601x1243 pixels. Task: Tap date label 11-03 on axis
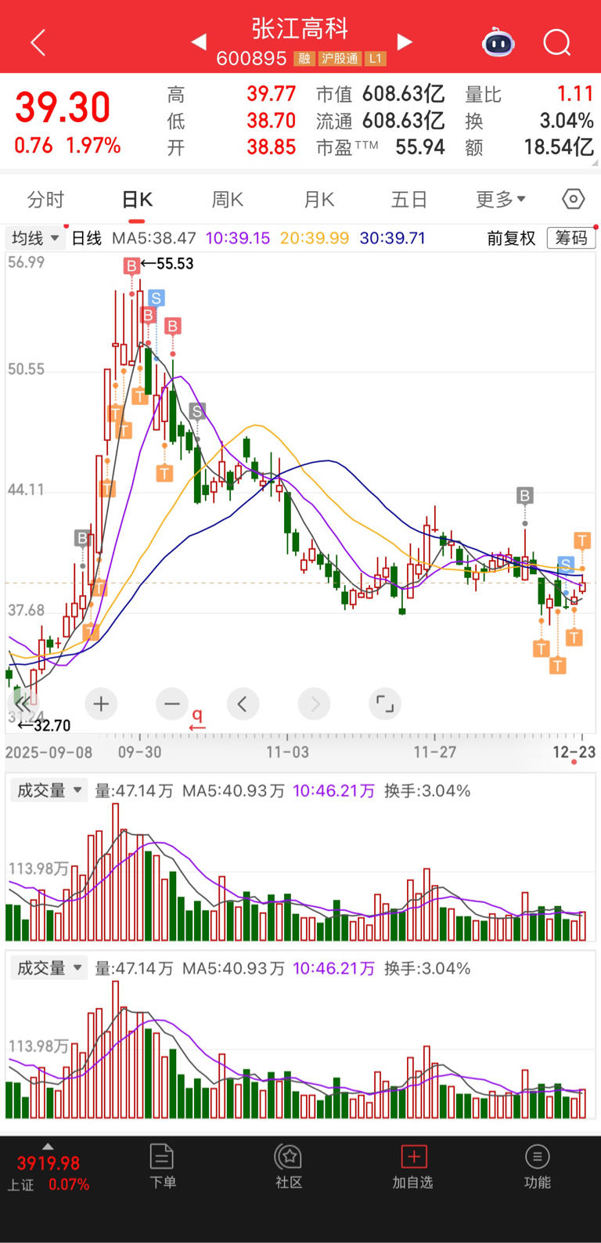click(x=287, y=752)
